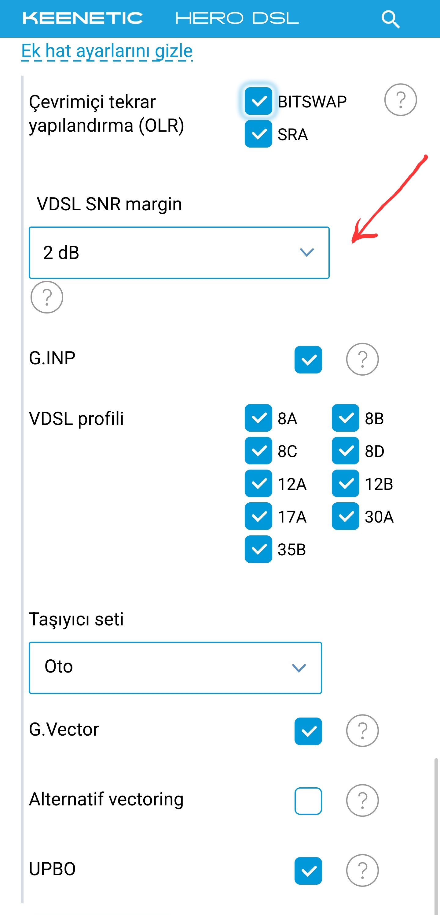Open help icon under VDSL SNR margin
440x915 pixels.
pyautogui.click(x=47, y=297)
